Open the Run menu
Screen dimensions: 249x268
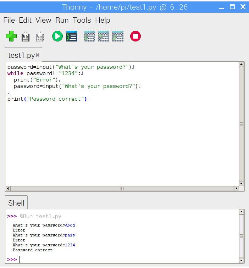62,20
